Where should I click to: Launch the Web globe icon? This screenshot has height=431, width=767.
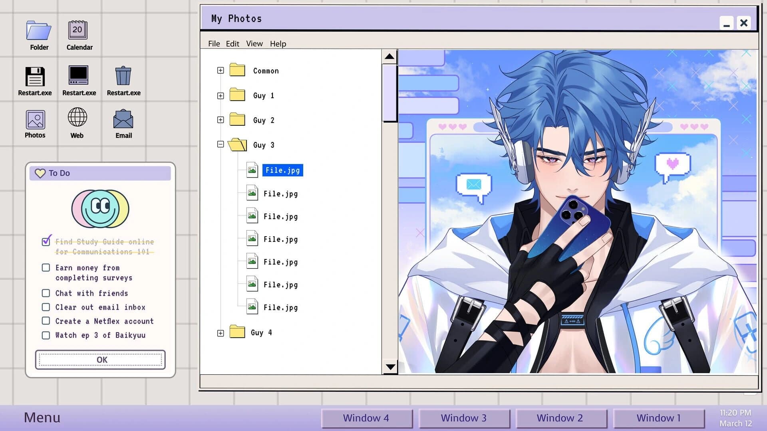pos(77,118)
